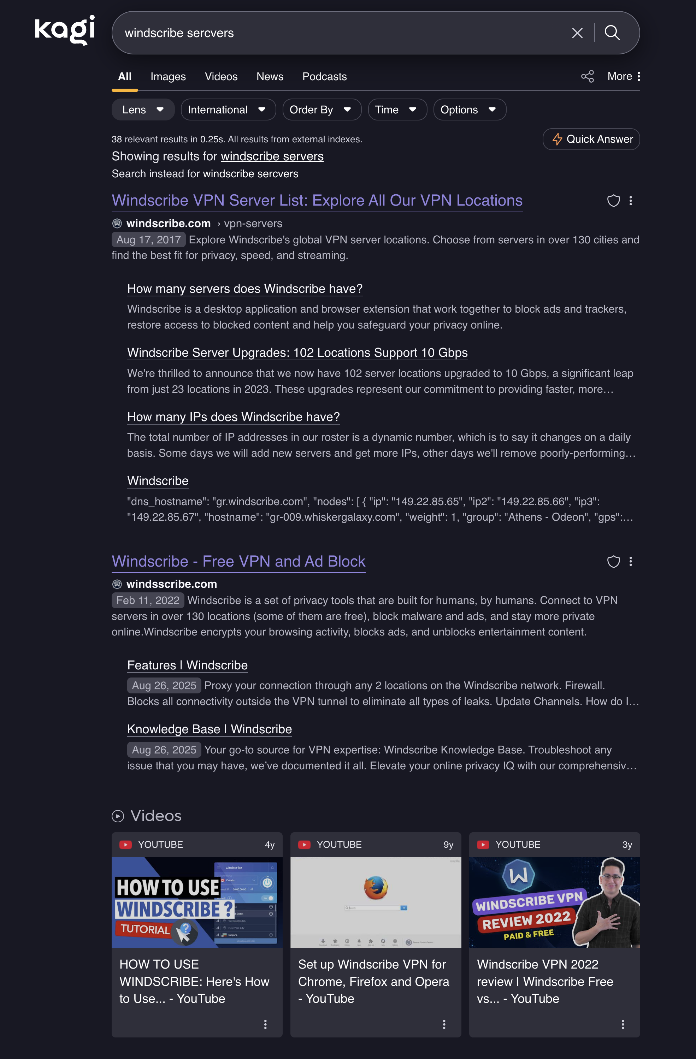Click shield icon for windscribe.com result
This screenshot has width=696, height=1059.
[x=613, y=201]
